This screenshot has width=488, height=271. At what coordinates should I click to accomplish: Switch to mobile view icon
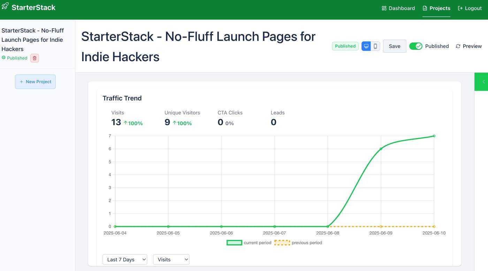point(375,46)
